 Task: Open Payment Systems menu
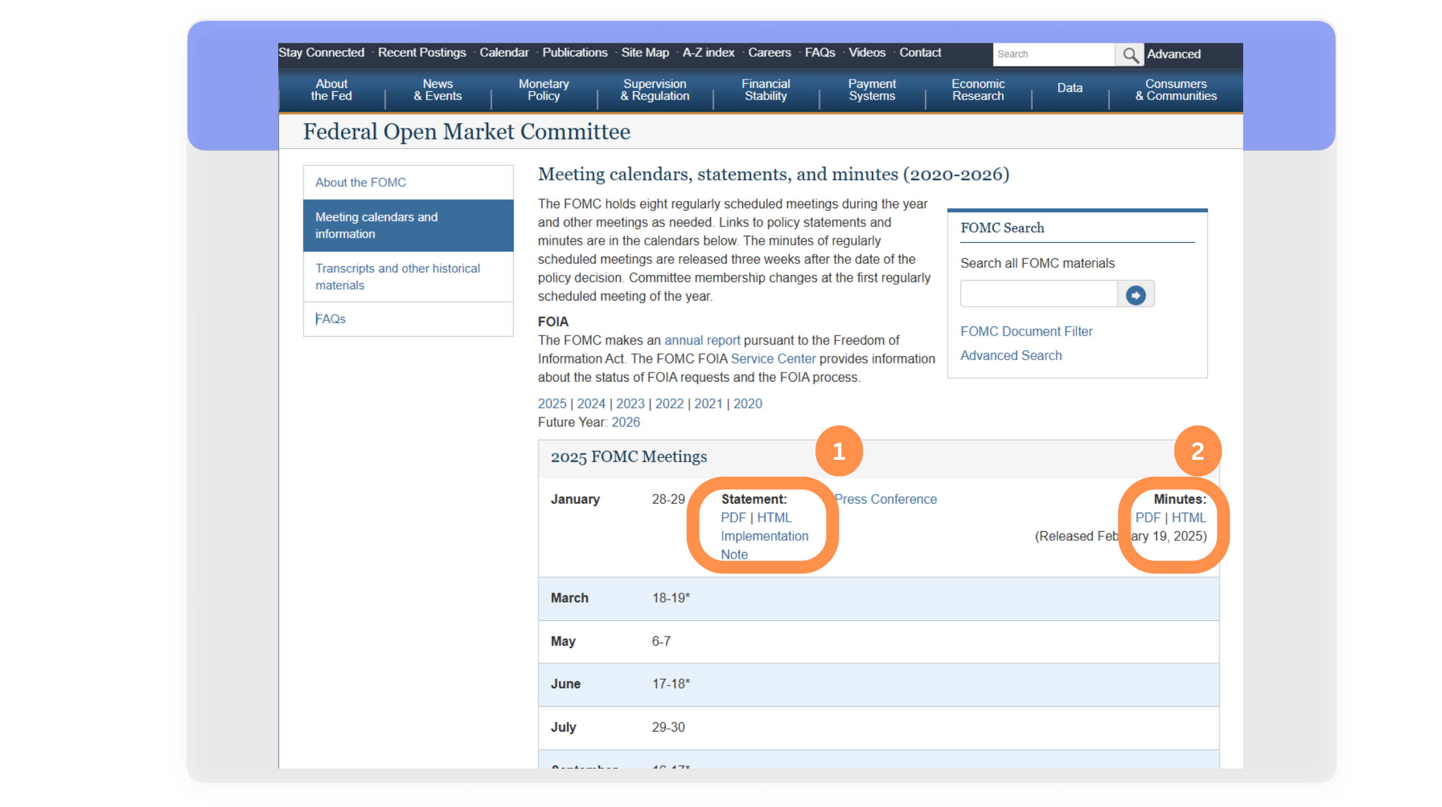coord(872,90)
